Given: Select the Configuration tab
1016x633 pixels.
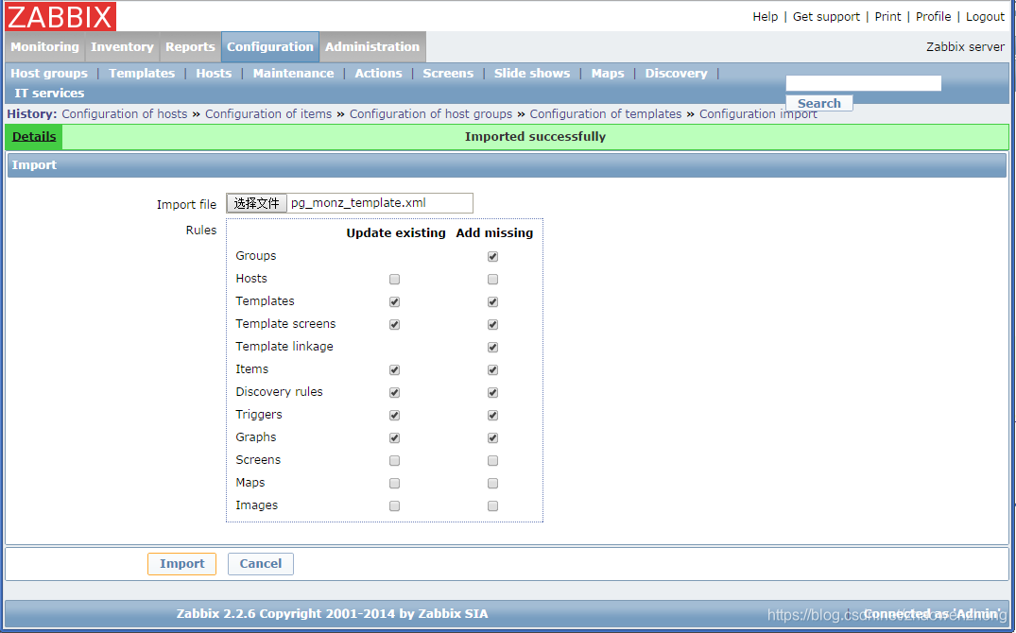Looking at the screenshot, I should 270,46.
